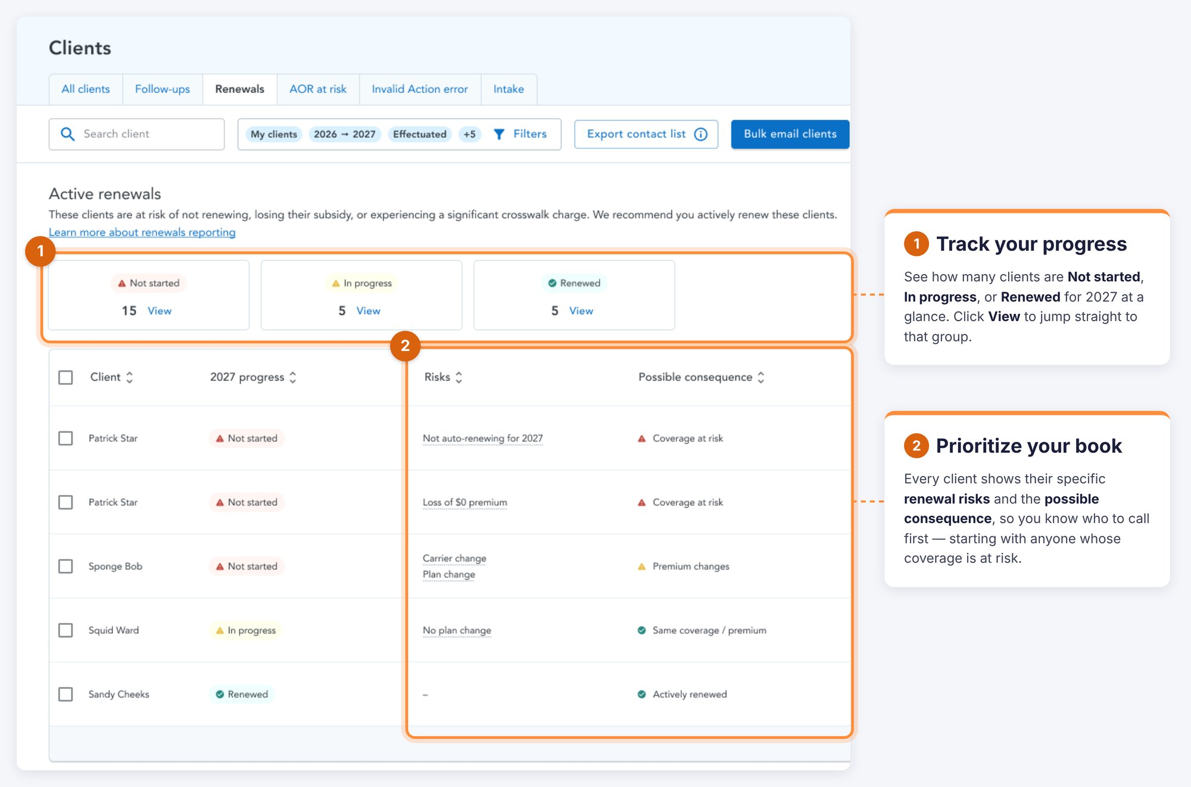1191x787 pixels.
Task: Click the Bulk email clients button
Action: (790, 134)
